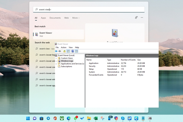Screen dimensions: 183x122
Task: Open the View menu in Event Viewer
Action: click(71, 47)
